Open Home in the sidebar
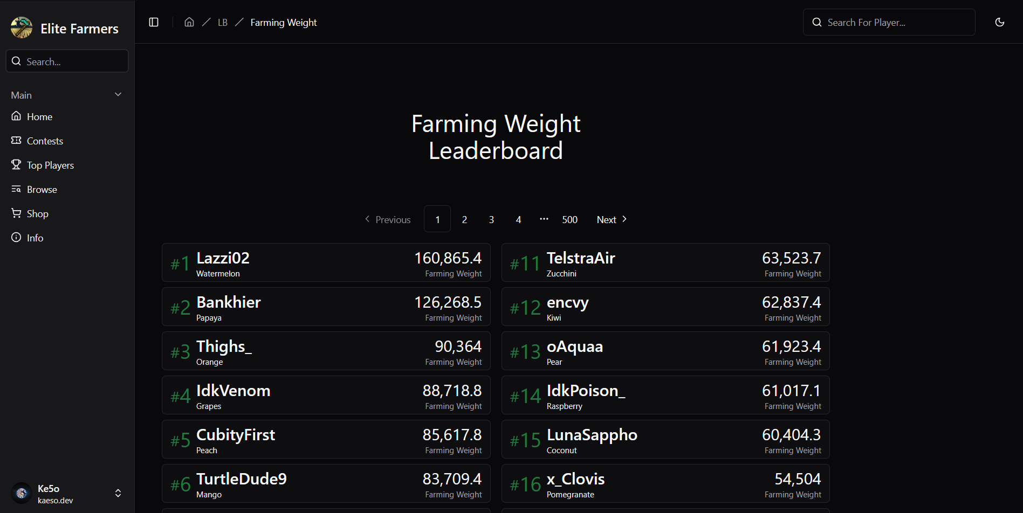Viewport: 1023px width, 513px height. coord(67,116)
